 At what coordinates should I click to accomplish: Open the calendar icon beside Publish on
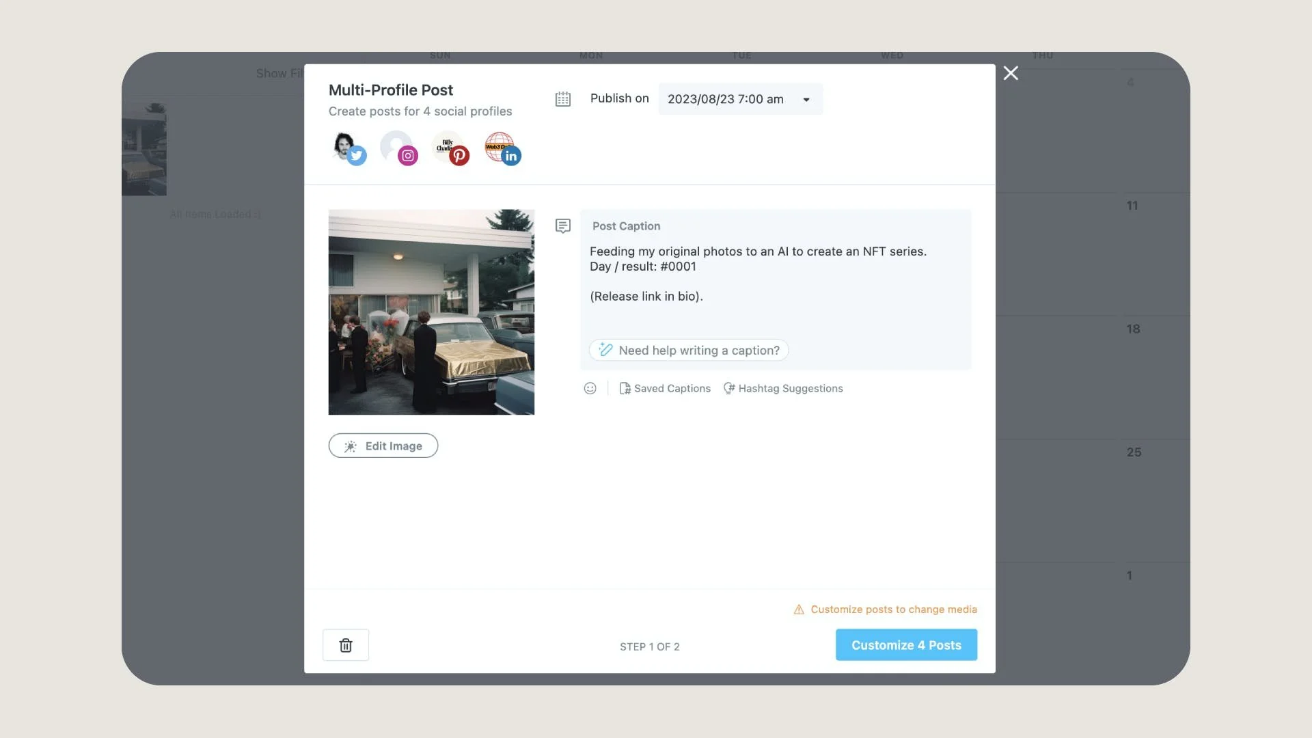click(562, 99)
